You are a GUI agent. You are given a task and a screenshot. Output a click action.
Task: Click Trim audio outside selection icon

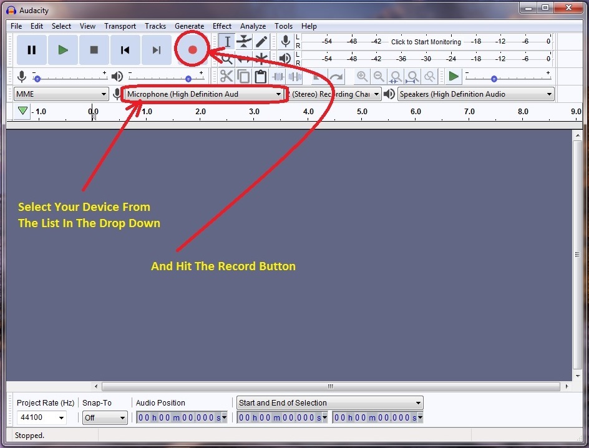[x=278, y=77]
